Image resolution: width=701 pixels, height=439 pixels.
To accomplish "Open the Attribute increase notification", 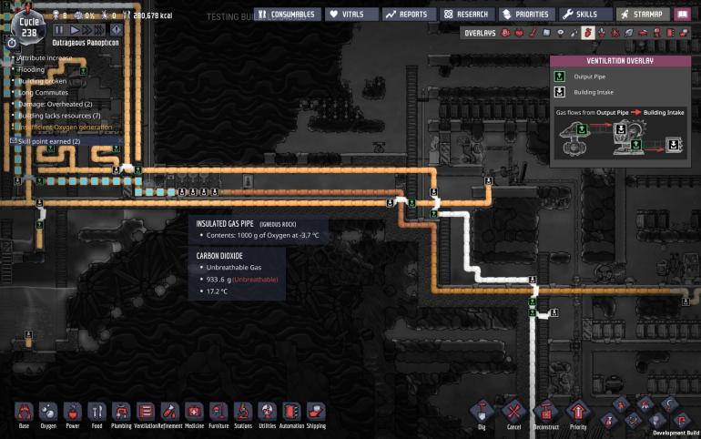I will [x=45, y=58].
